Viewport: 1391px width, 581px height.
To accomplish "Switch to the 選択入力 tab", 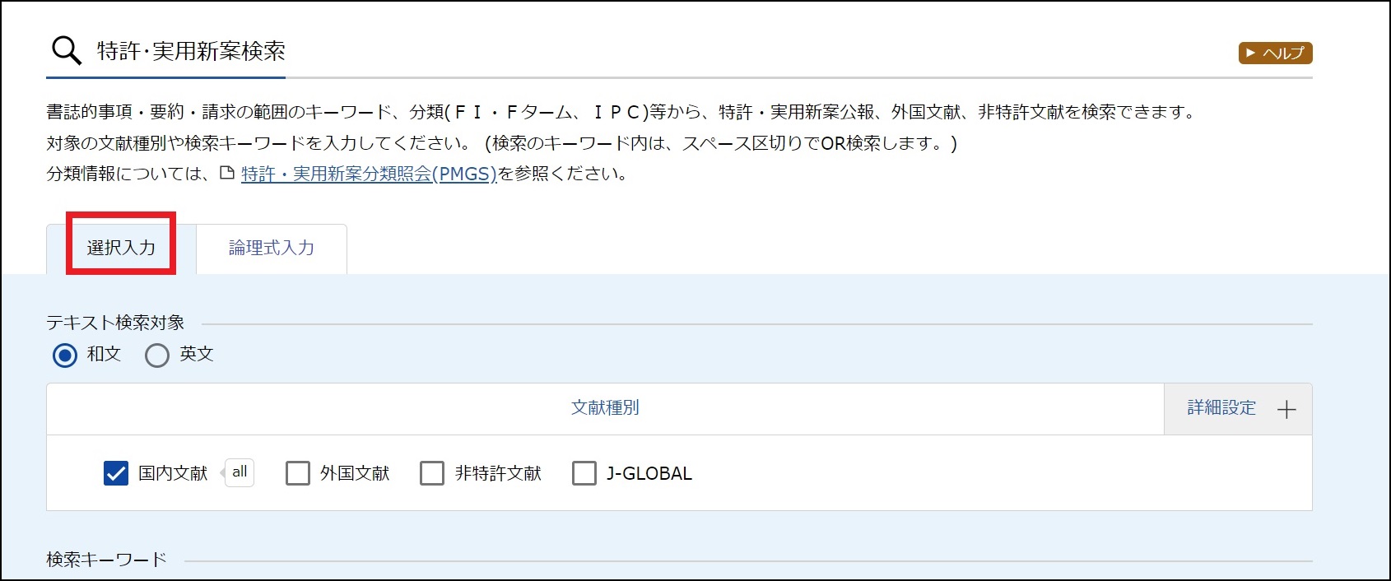I will click(121, 248).
